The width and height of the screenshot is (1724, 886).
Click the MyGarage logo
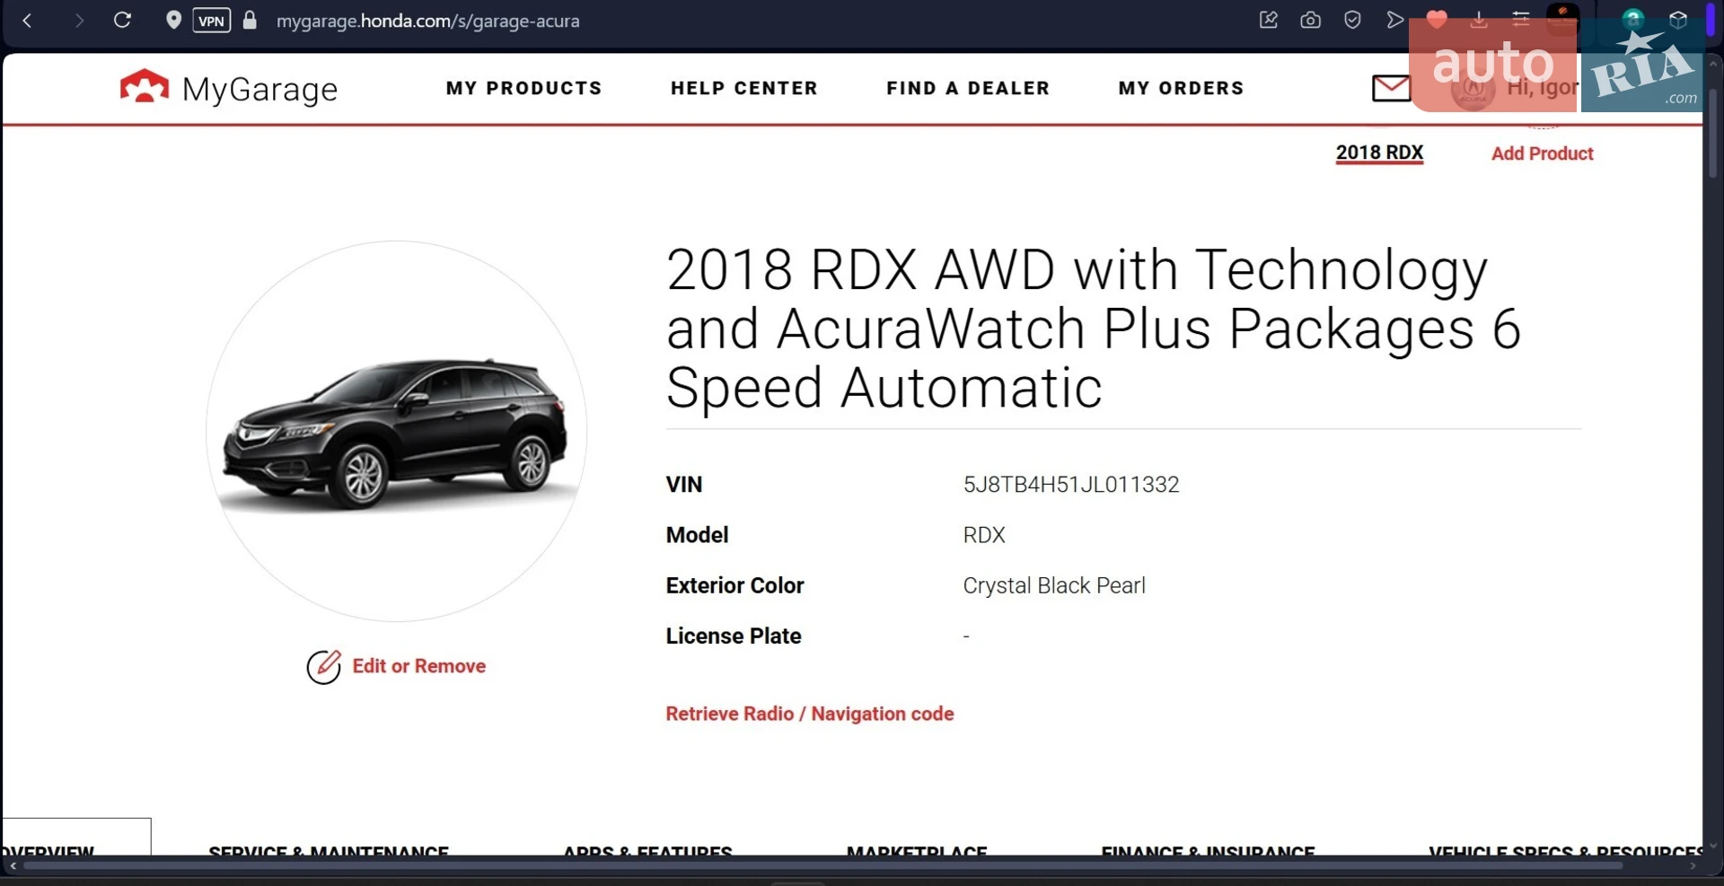[229, 88]
